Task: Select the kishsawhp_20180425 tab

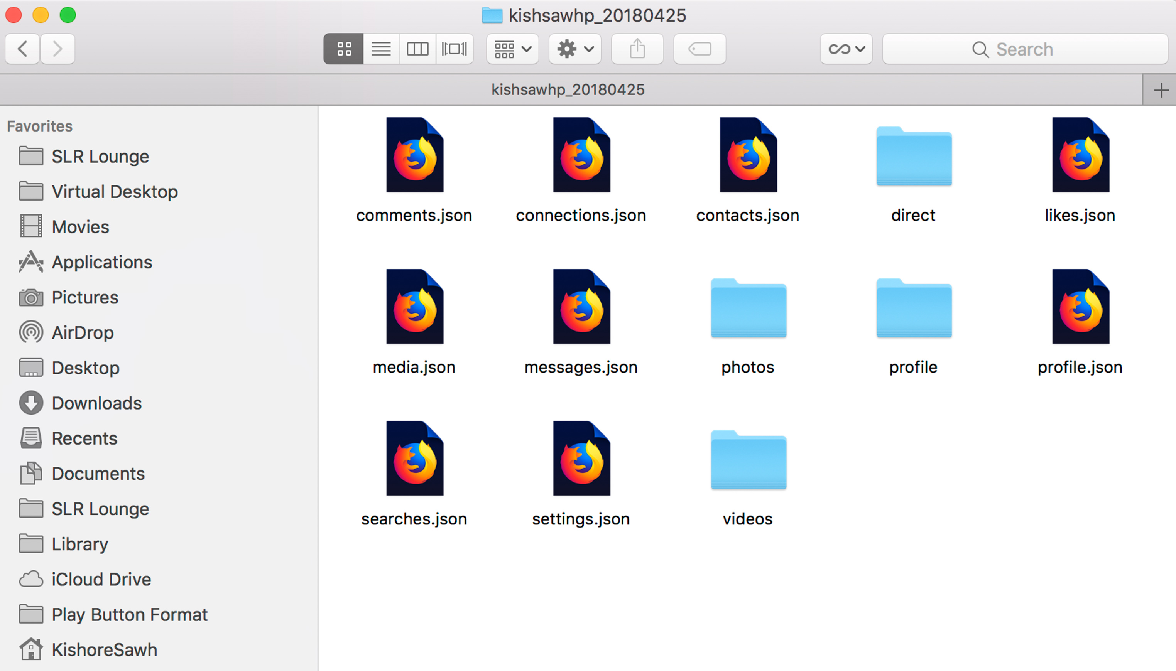Action: (568, 90)
